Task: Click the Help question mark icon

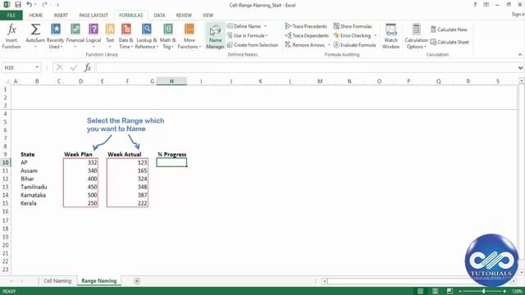Action: [475, 5]
